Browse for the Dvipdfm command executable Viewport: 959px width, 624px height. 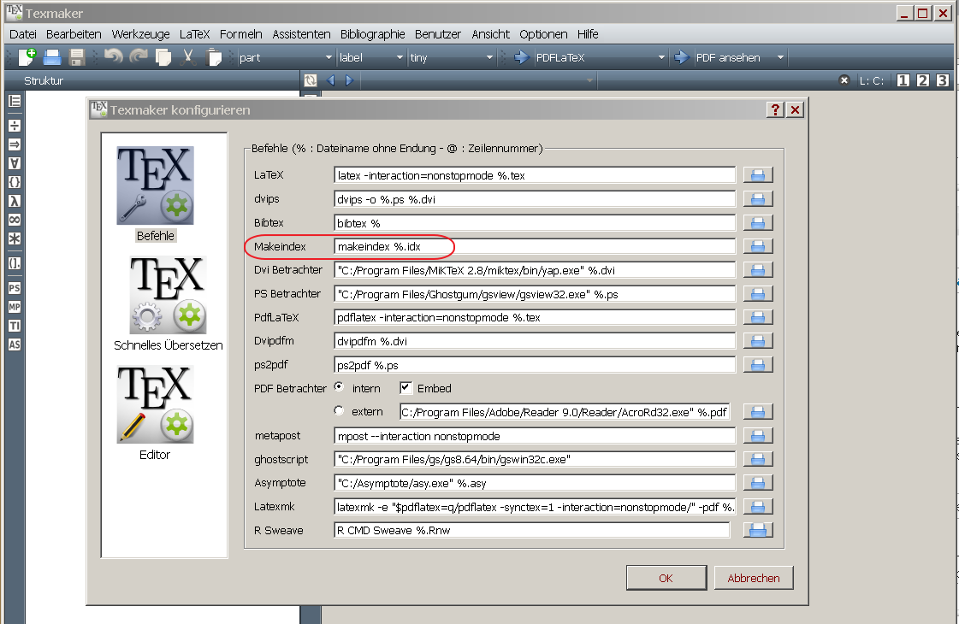tap(758, 341)
